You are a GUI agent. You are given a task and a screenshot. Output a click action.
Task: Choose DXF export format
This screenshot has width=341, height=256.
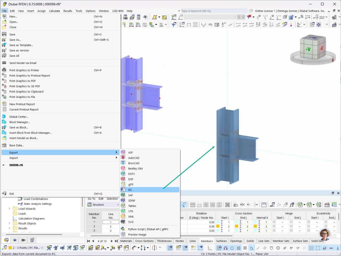(x=150, y=179)
